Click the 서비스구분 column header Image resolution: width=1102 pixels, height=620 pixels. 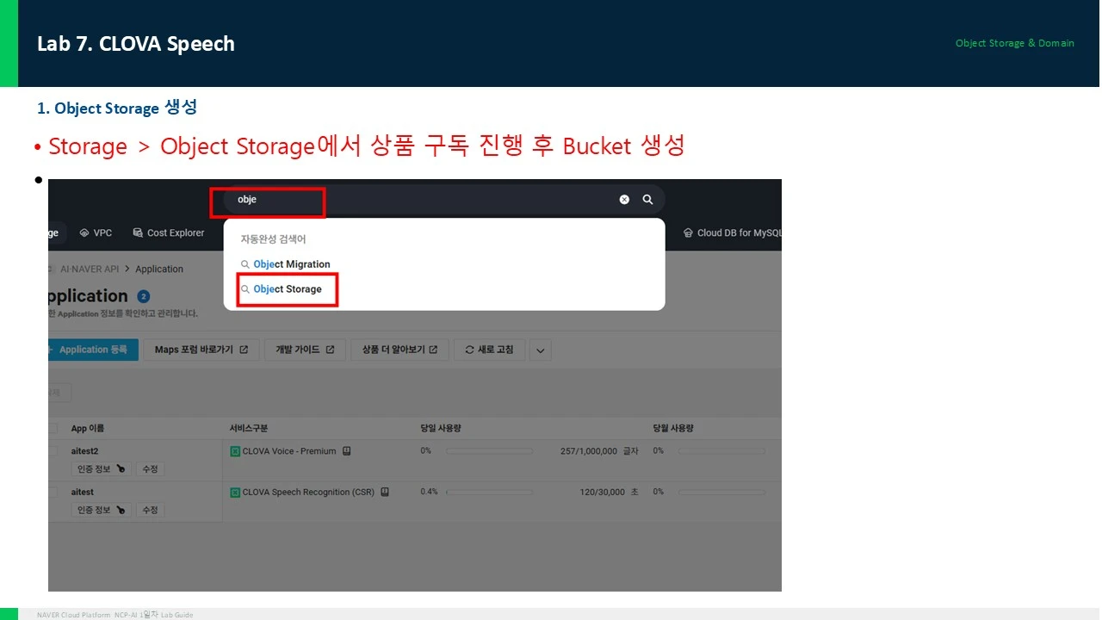pos(249,428)
